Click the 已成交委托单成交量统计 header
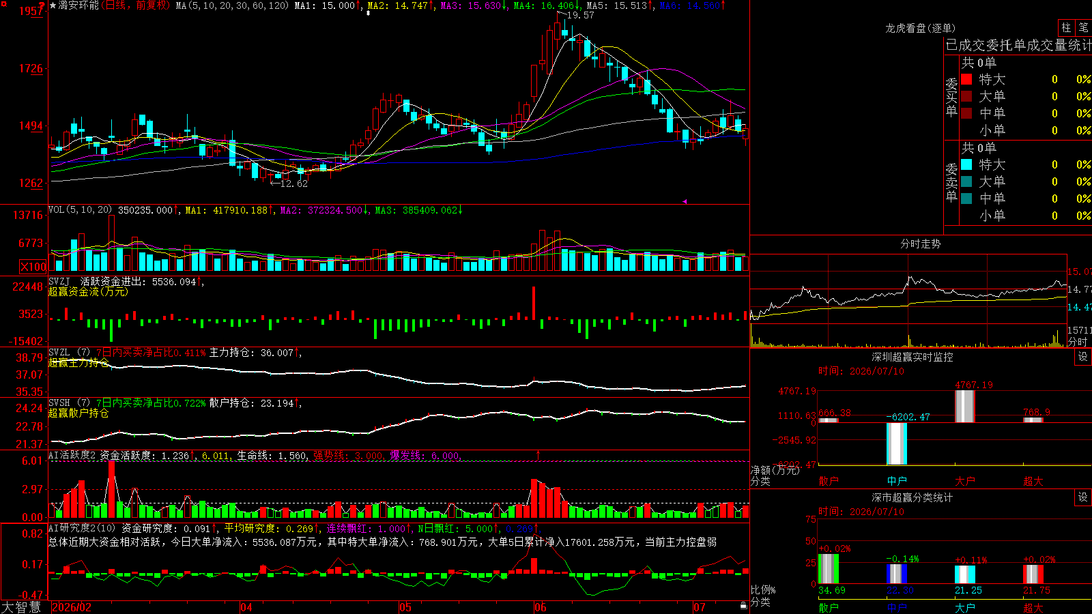Viewport: 1092px width, 614px height. pos(1018,45)
